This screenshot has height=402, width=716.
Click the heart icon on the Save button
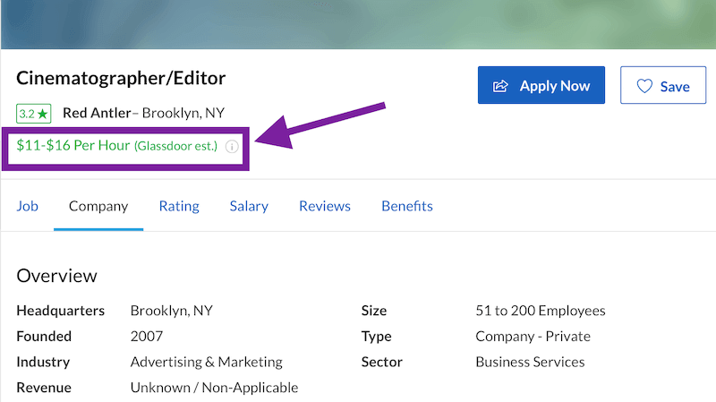pyautogui.click(x=644, y=86)
